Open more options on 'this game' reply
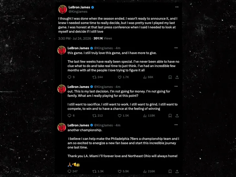 point(176,48)
